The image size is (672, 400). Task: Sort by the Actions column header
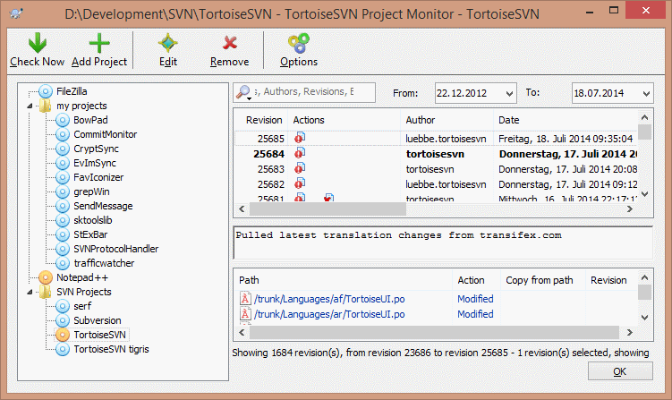(345, 120)
